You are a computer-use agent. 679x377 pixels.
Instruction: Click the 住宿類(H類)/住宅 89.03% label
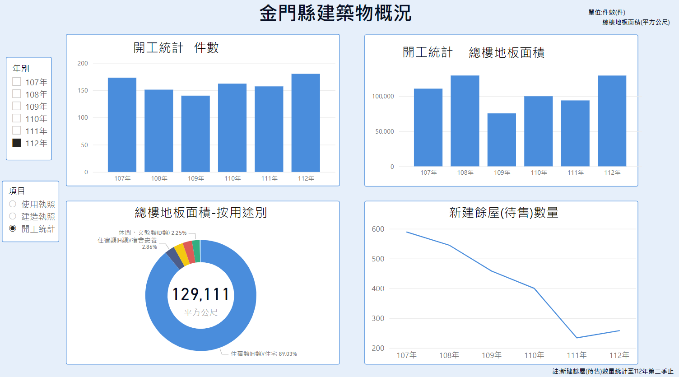tap(264, 354)
